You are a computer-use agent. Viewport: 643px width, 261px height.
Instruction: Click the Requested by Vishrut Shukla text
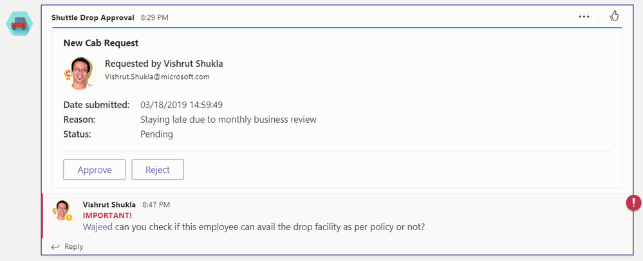coord(164,64)
